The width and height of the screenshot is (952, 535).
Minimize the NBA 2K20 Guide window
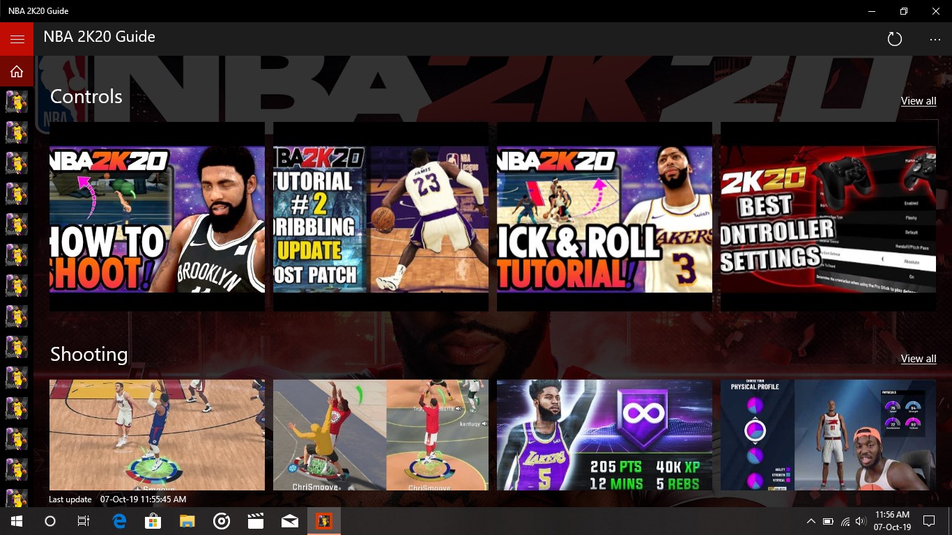point(872,11)
